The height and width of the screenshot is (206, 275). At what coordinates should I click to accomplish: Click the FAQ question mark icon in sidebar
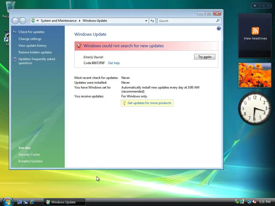(15, 59)
